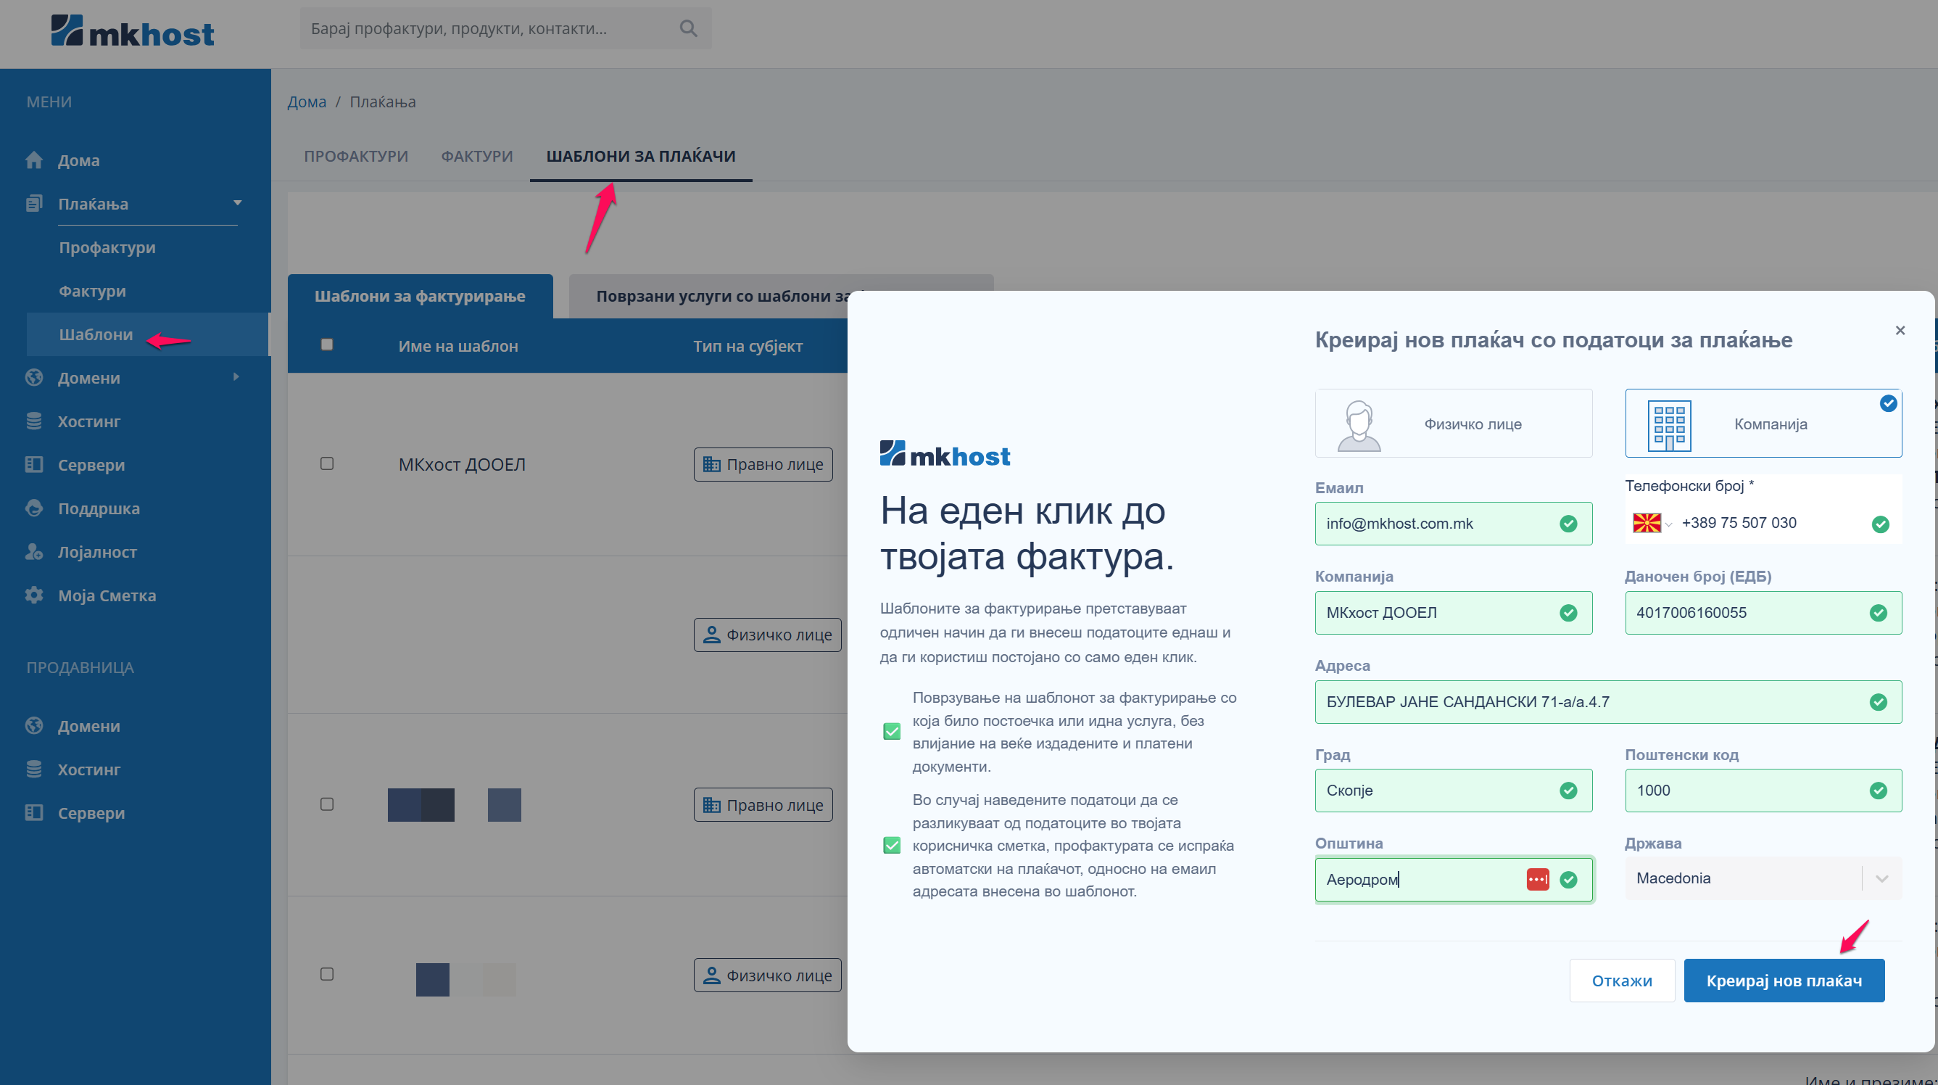
Task: Open the phone country flag dropdown
Action: pyautogui.click(x=1652, y=523)
